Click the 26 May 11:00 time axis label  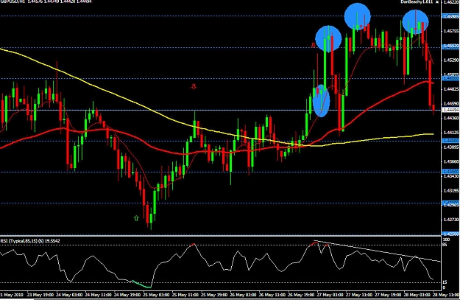(x=272, y=295)
